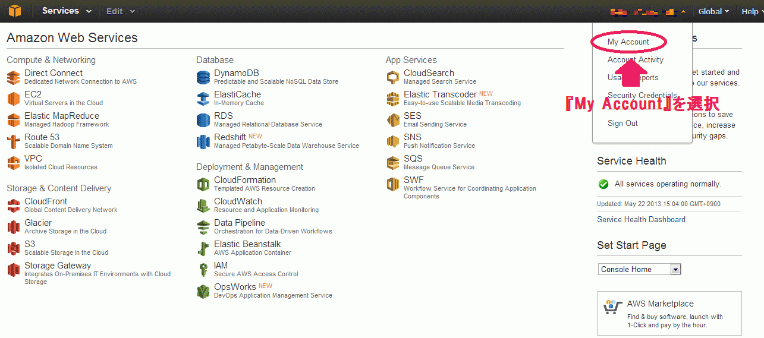Click the SNS service icon
Image resolution: width=764 pixels, height=338 pixels.
(x=393, y=141)
